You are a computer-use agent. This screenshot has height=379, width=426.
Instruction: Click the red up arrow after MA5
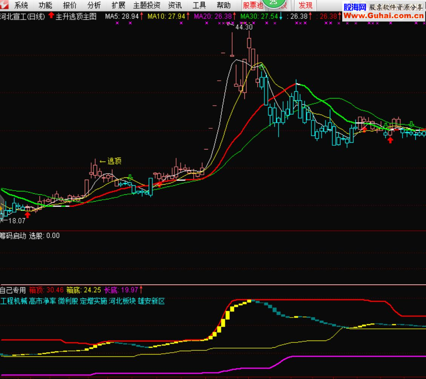click(x=141, y=17)
